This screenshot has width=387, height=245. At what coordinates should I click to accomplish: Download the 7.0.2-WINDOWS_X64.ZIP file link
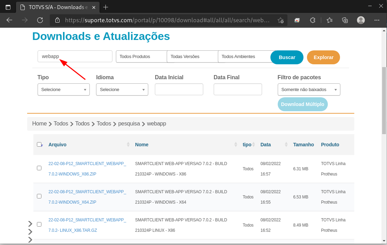pos(87,197)
